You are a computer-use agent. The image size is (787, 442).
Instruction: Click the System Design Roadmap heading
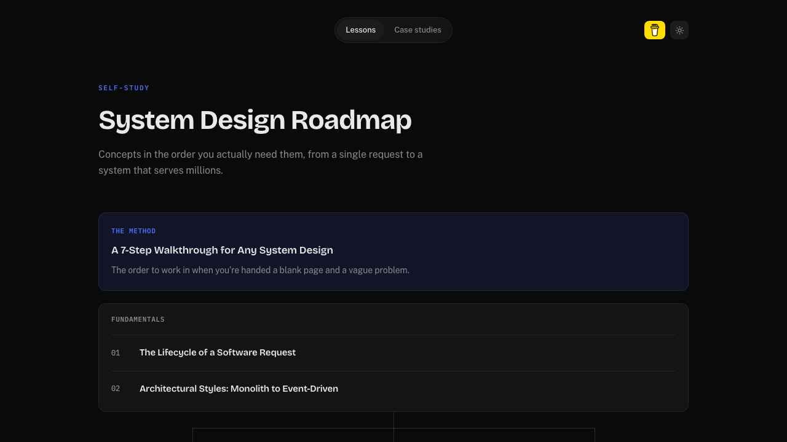click(x=255, y=120)
